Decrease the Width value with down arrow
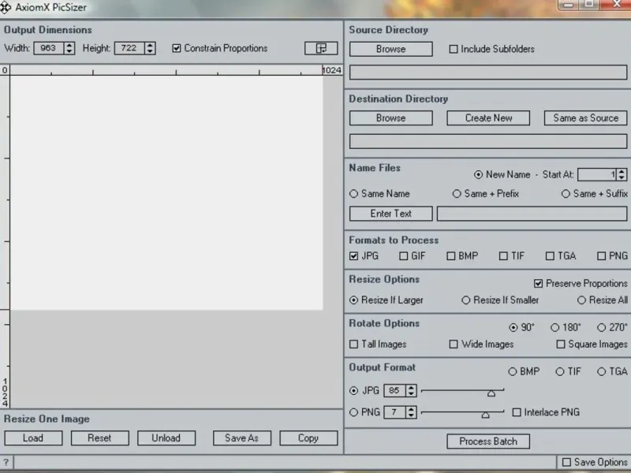 (69, 51)
